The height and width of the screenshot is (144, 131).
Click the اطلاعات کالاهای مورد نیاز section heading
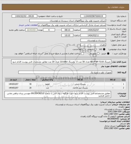tap(113, 66)
